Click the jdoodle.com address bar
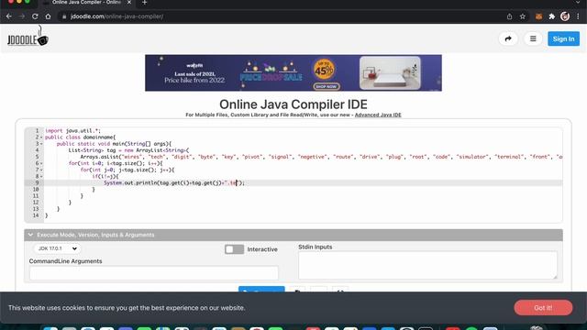 [116, 16]
